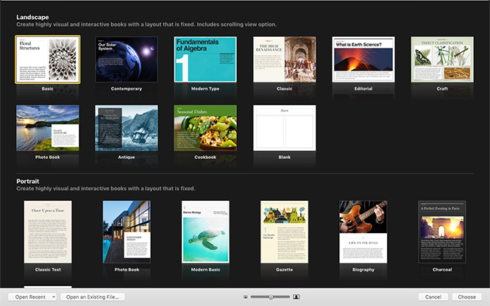The height and width of the screenshot is (306, 490).
Task: Select the Craft insect classification template
Action: tap(442, 60)
